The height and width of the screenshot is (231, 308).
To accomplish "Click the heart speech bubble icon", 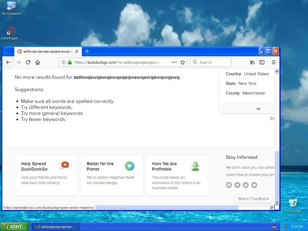I will pyautogui.click(x=64, y=166).
